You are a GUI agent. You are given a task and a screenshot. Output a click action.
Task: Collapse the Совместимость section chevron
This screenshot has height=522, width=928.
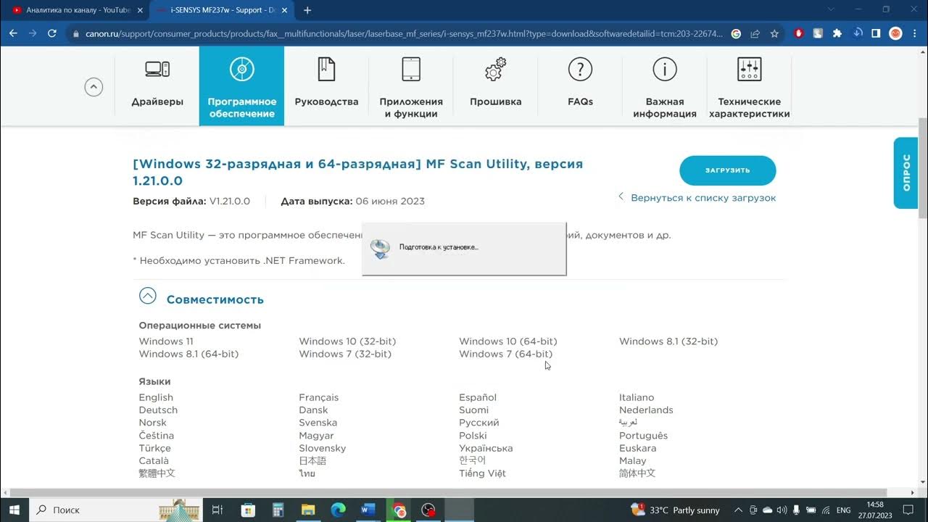(x=148, y=296)
